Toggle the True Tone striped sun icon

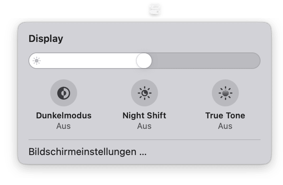pos(225,93)
